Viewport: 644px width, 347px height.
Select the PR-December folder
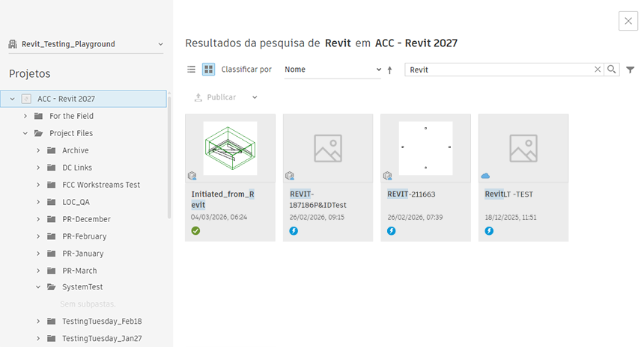pos(87,219)
